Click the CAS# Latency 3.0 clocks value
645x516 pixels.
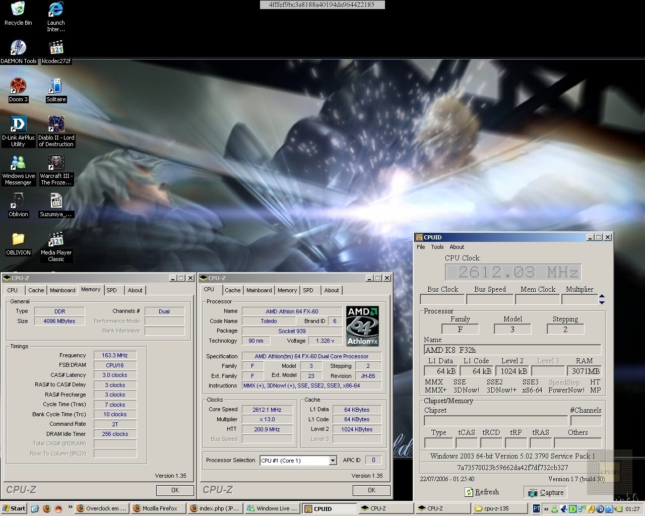tap(115, 375)
